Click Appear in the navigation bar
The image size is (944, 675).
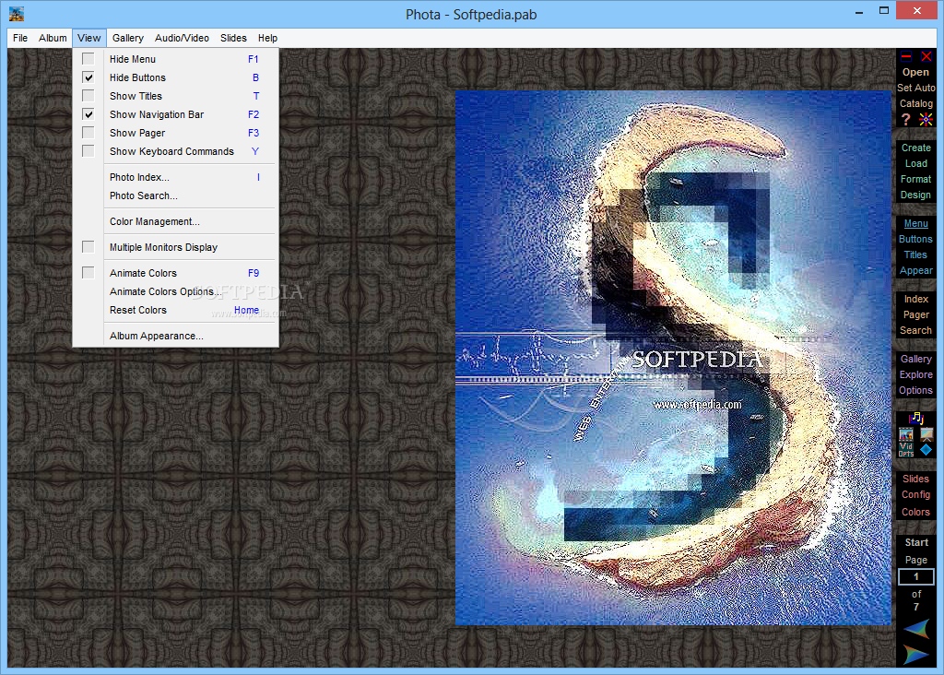pos(915,270)
